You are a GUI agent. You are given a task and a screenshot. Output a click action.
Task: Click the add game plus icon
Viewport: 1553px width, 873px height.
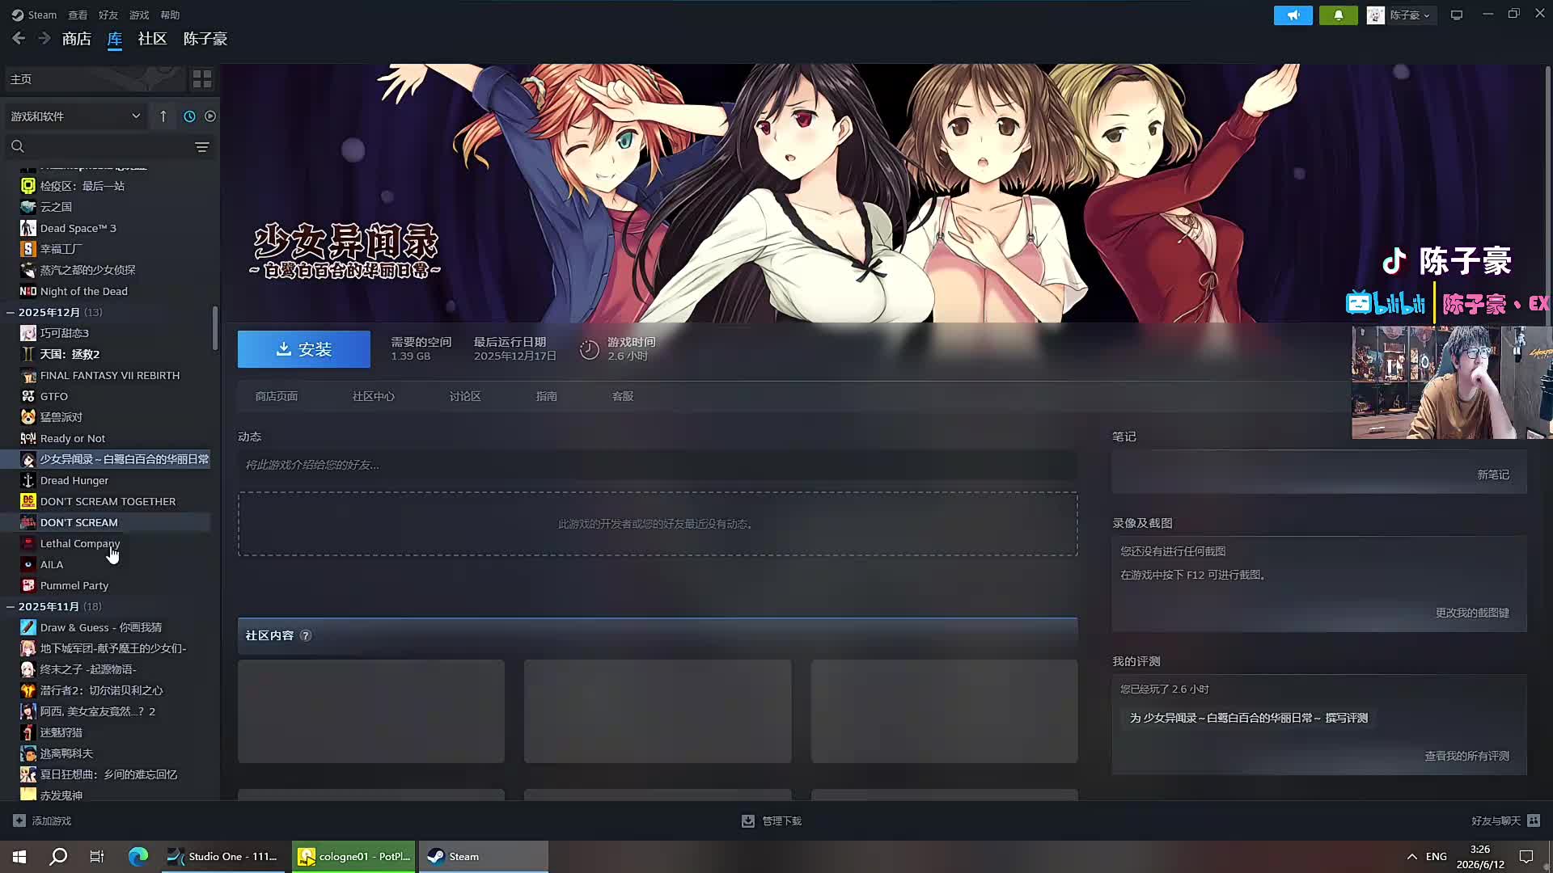coord(19,820)
